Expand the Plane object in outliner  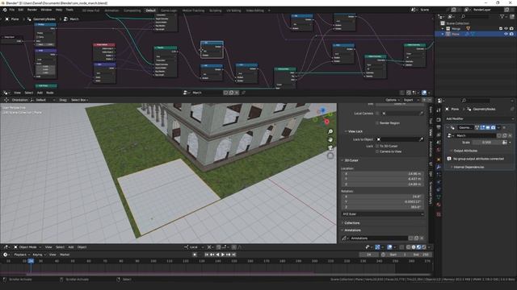[x=443, y=34]
